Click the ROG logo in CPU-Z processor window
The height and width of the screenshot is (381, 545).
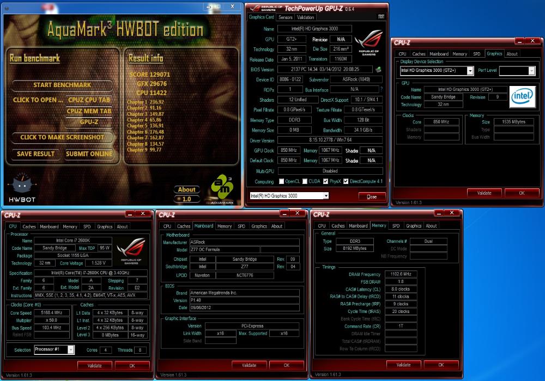point(131,251)
